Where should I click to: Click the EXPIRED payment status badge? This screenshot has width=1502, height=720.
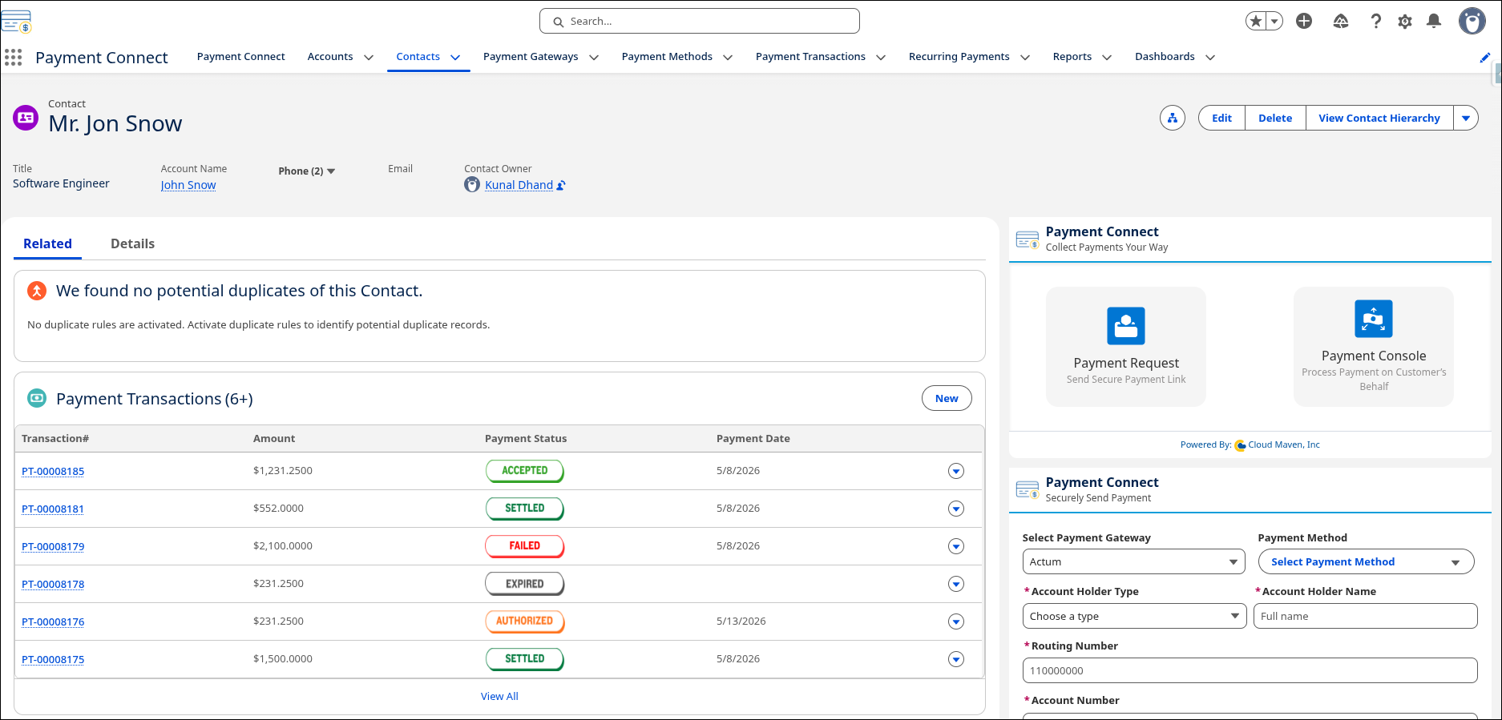525,584
